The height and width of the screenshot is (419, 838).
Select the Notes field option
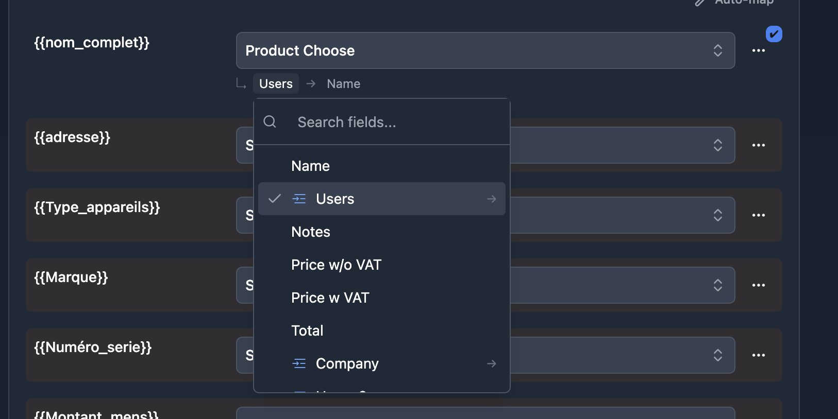pyautogui.click(x=311, y=232)
